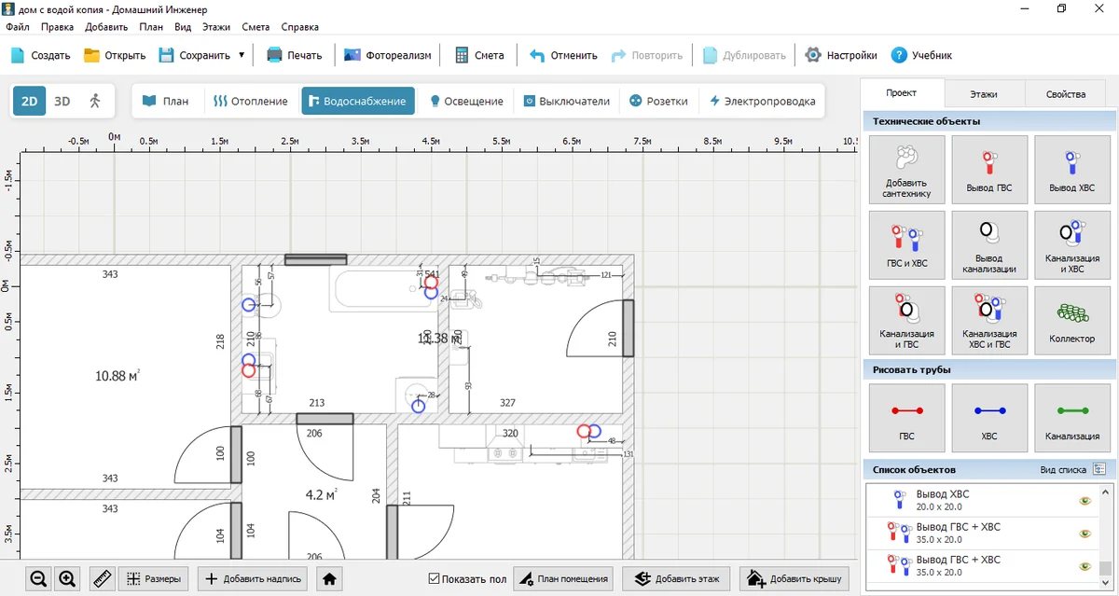
Task: Switch to the Розетки layer tab
Action: 658,101
